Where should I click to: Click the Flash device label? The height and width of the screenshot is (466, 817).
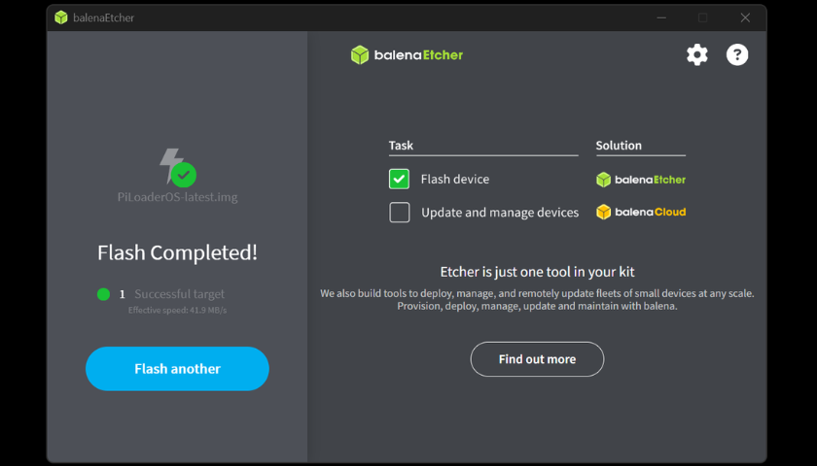[455, 180]
